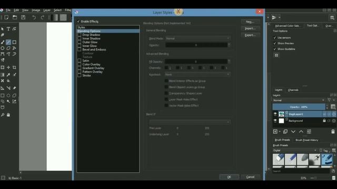
Task: Delete layer with trash icon
Action: coord(333,132)
